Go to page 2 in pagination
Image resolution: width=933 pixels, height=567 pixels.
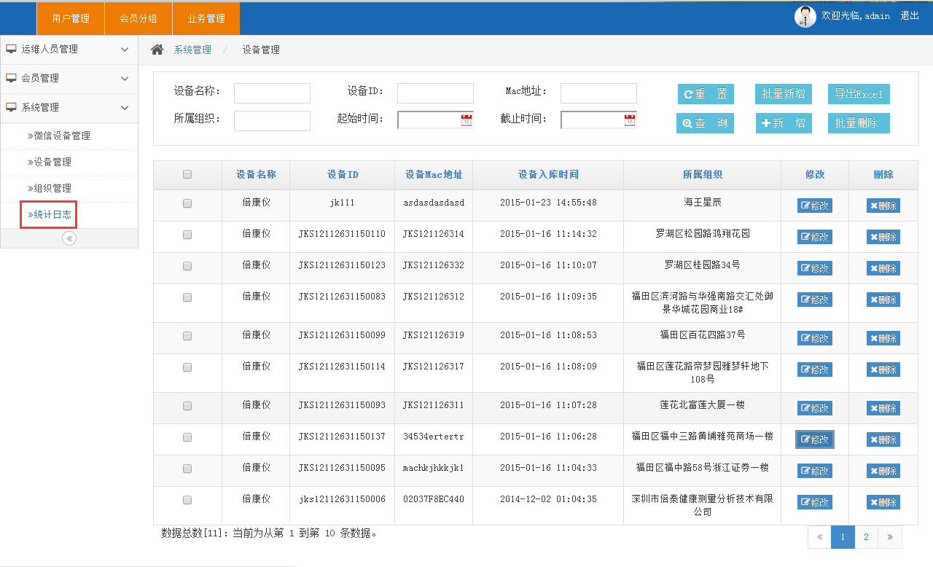tap(866, 537)
